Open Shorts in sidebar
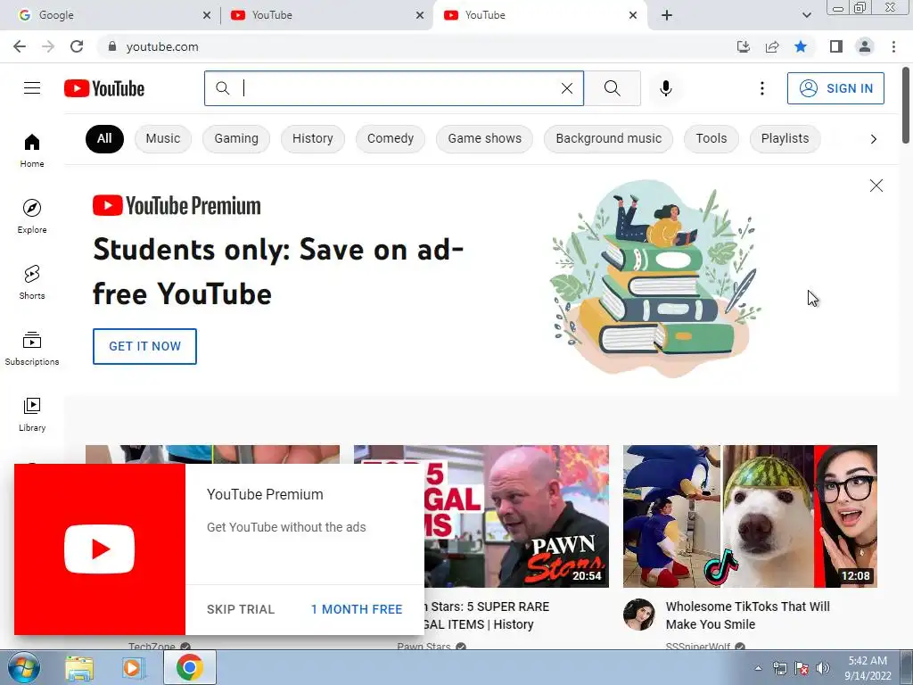The width and height of the screenshot is (913, 685). [x=32, y=283]
